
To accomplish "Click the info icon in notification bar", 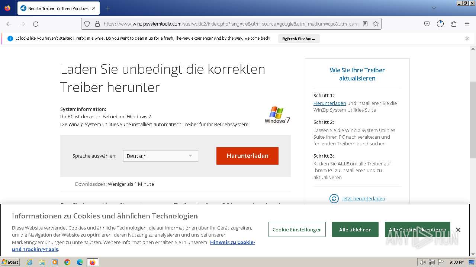I will 10,39.
